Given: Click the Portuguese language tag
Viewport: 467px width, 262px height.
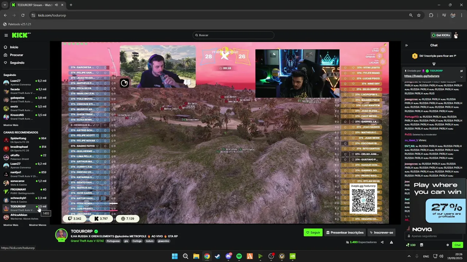Looking at the screenshot, I should coord(113,241).
